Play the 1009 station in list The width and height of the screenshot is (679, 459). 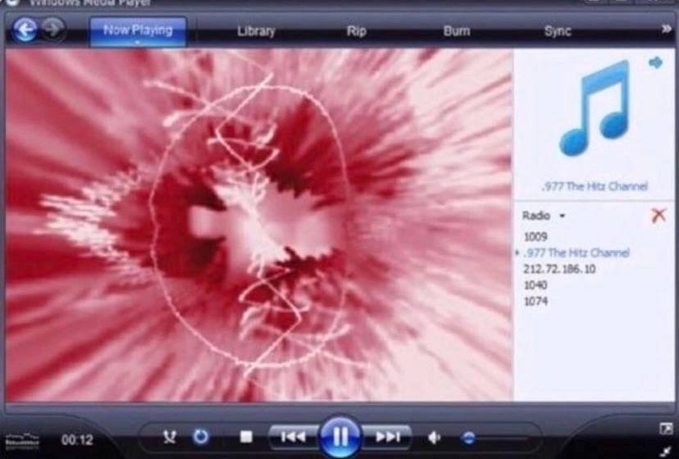pyautogui.click(x=535, y=237)
